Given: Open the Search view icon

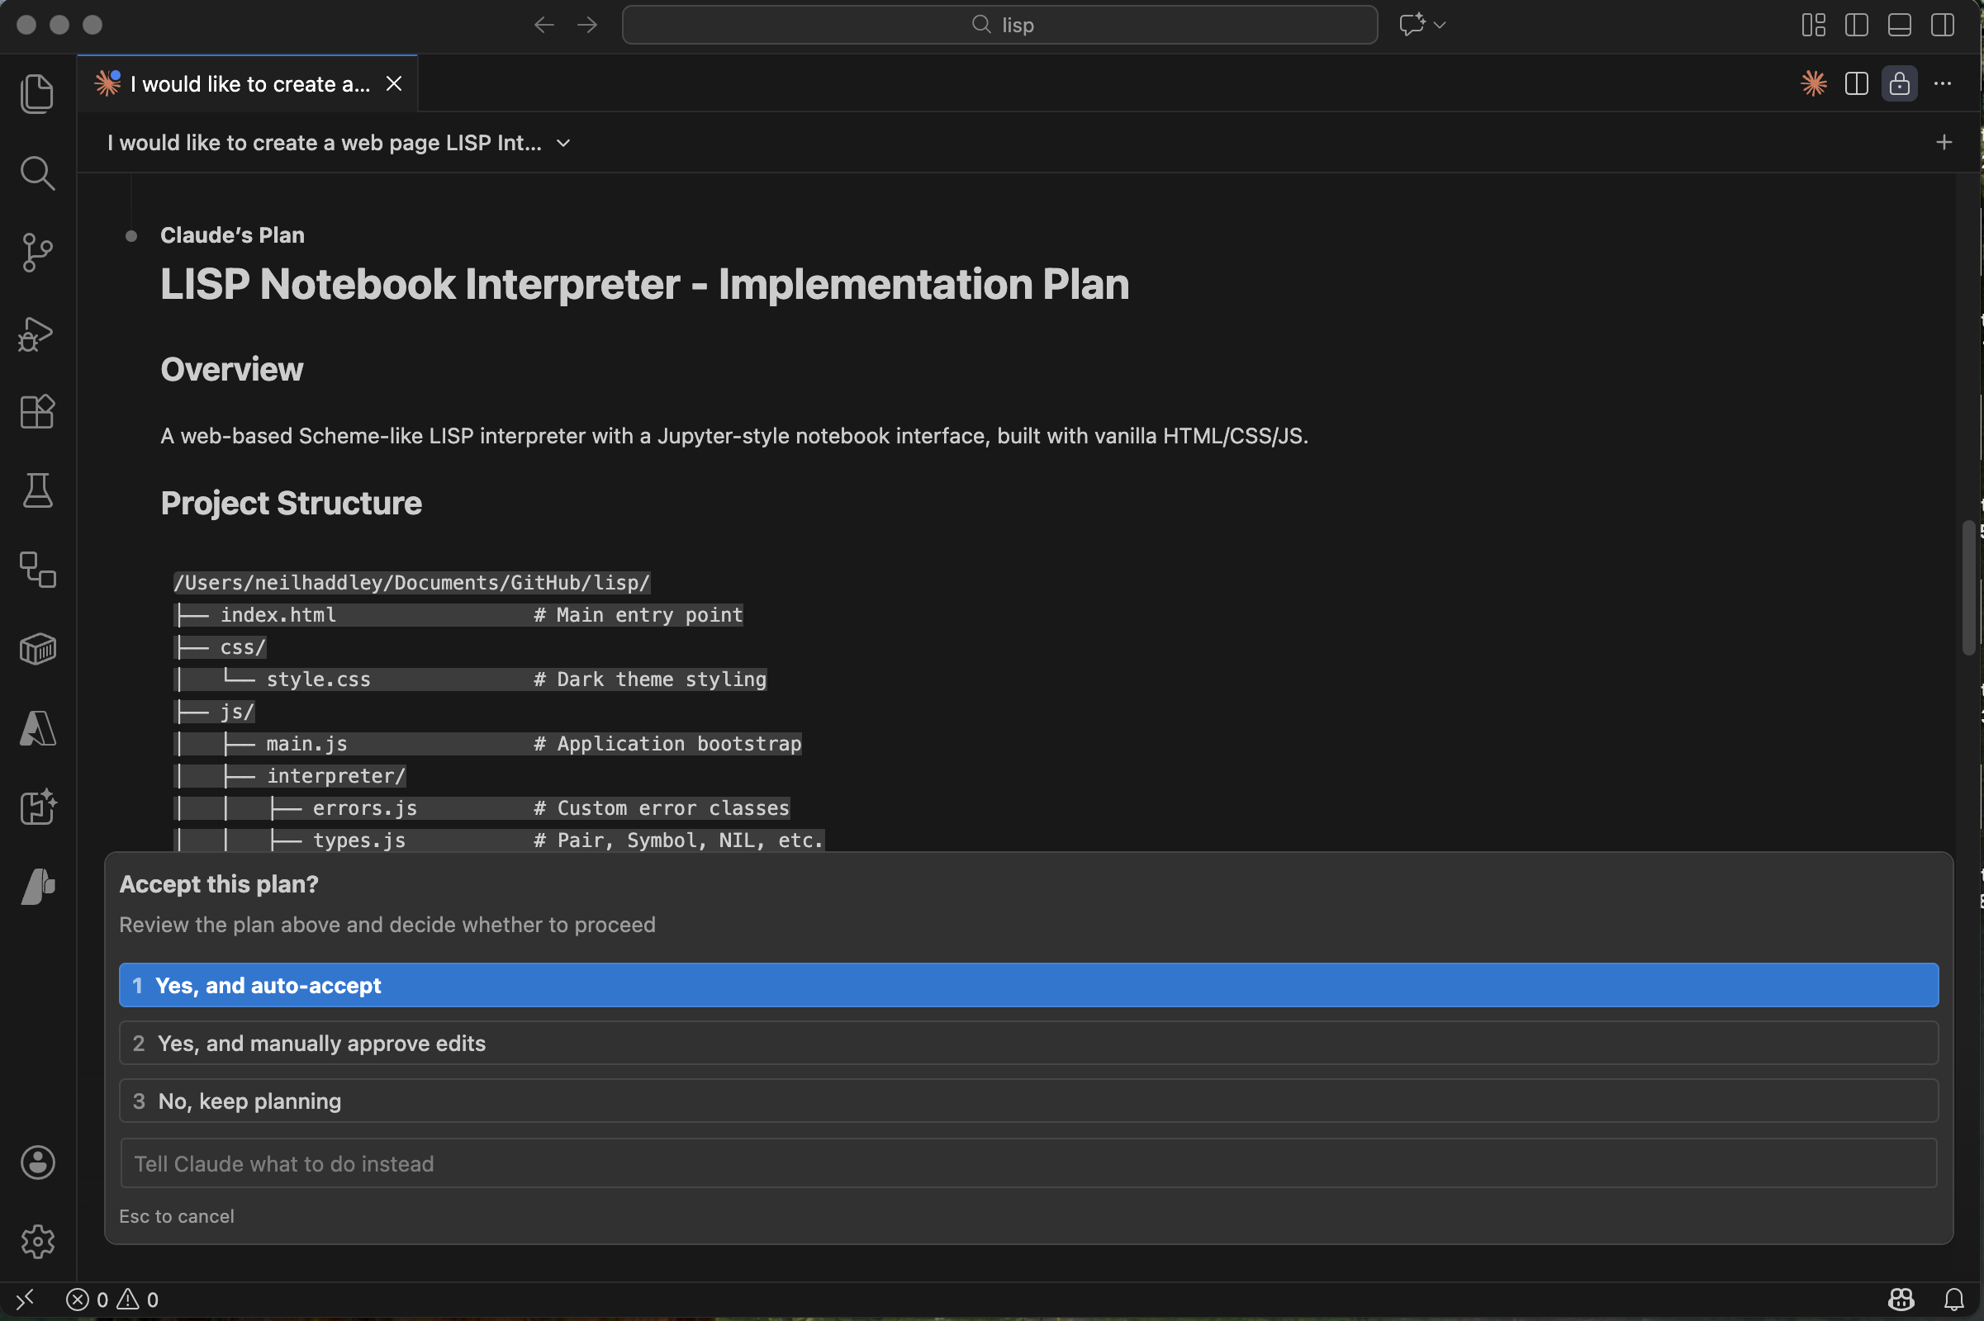Looking at the screenshot, I should click(x=37, y=172).
